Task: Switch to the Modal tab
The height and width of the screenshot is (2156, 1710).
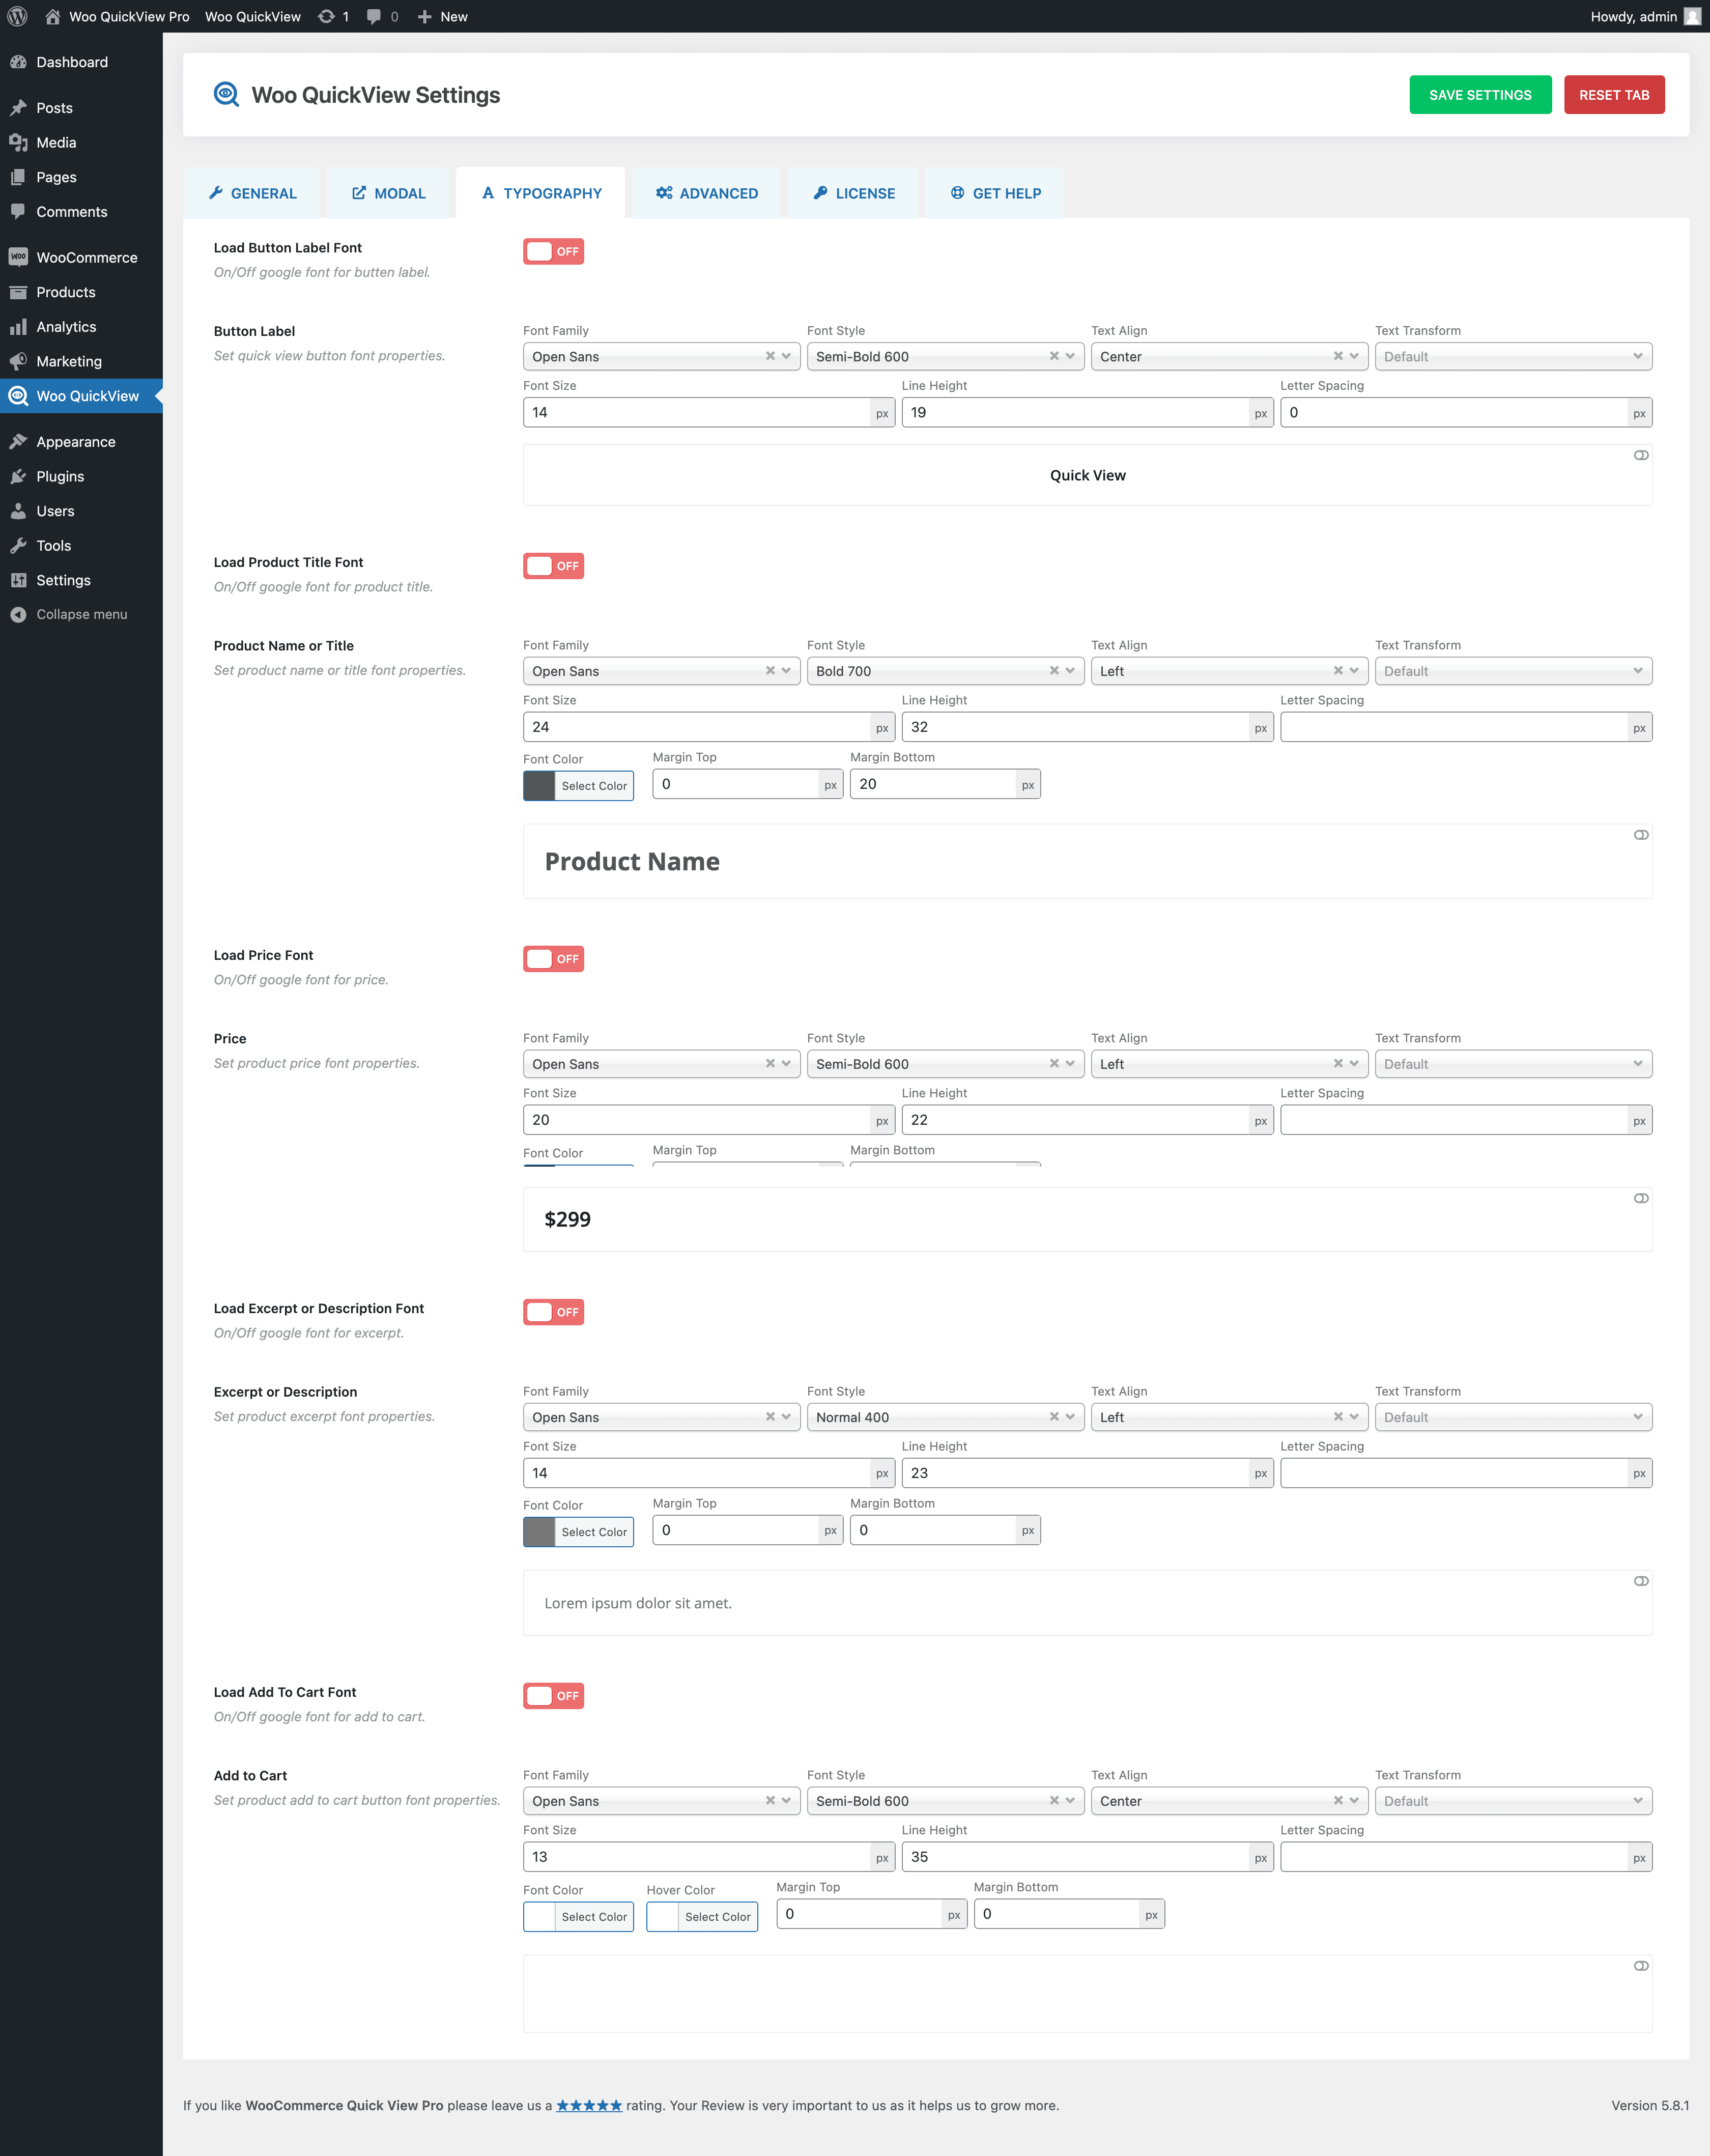Action: [x=388, y=193]
